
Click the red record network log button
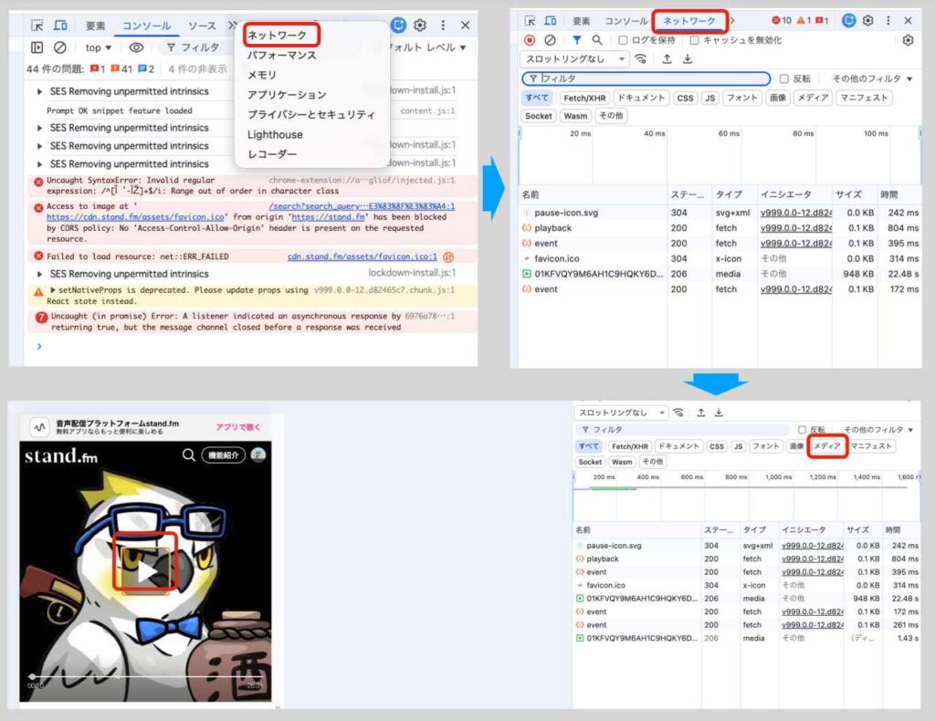[530, 40]
